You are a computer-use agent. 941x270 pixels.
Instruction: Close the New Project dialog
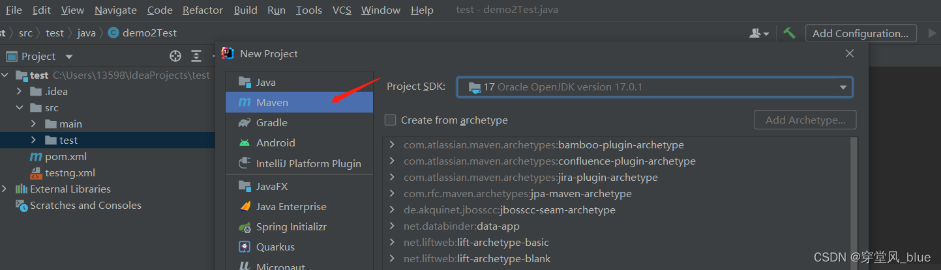coord(849,53)
